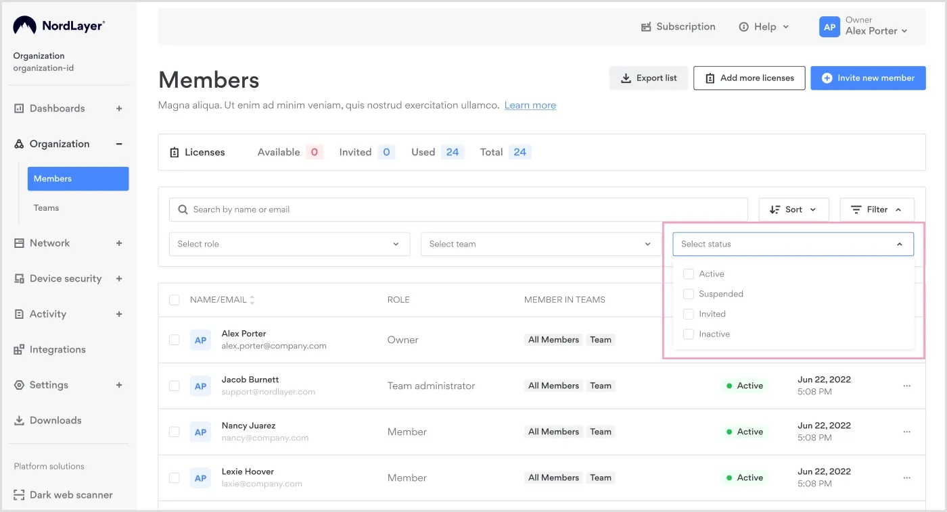Open the Activity section
The height and width of the screenshot is (512, 947).
pos(47,313)
